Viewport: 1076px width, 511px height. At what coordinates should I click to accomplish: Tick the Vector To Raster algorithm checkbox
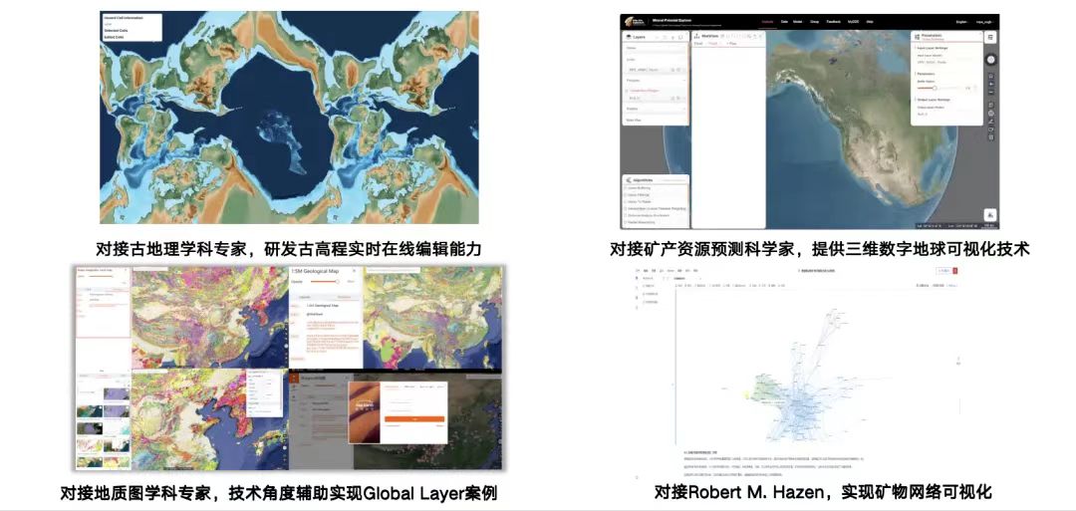[x=626, y=200]
